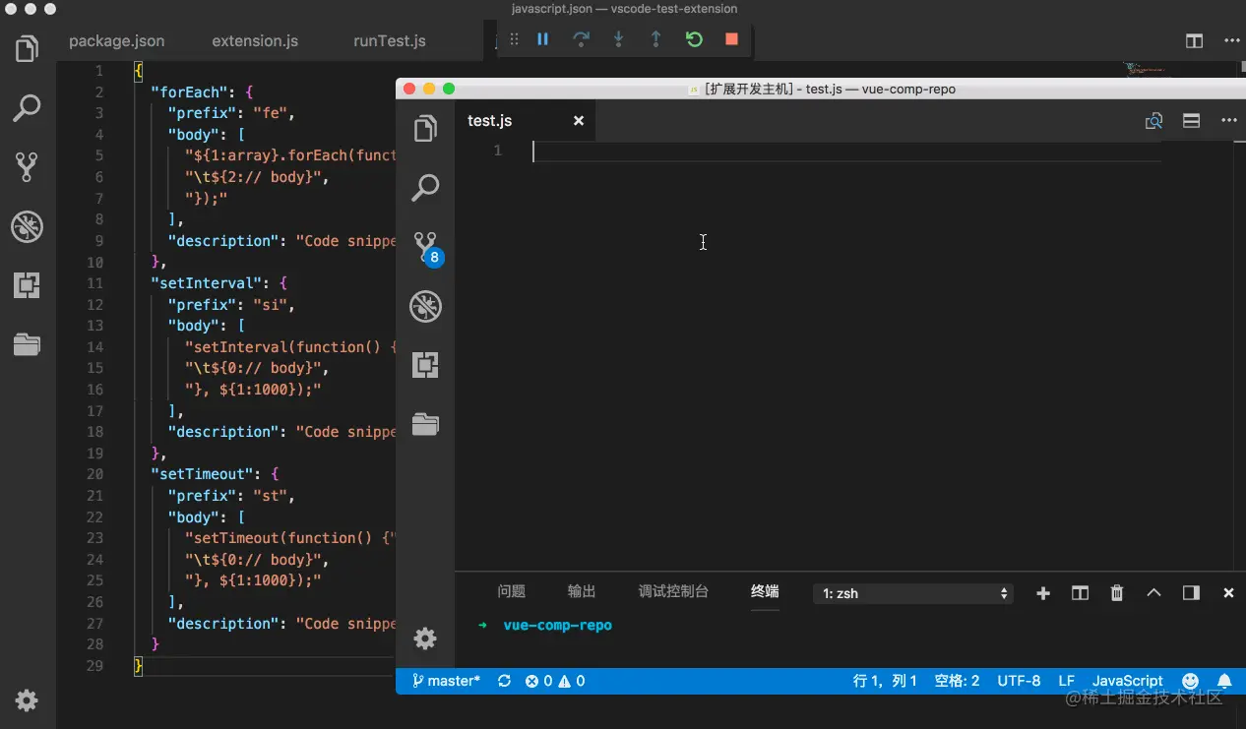The width and height of the screenshot is (1246, 729).
Task: Switch to extension.js tab
Action: 255,41
